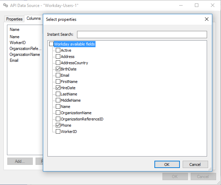Minimize the API Data Source window
221x185 pixels.
click(181, 5)
